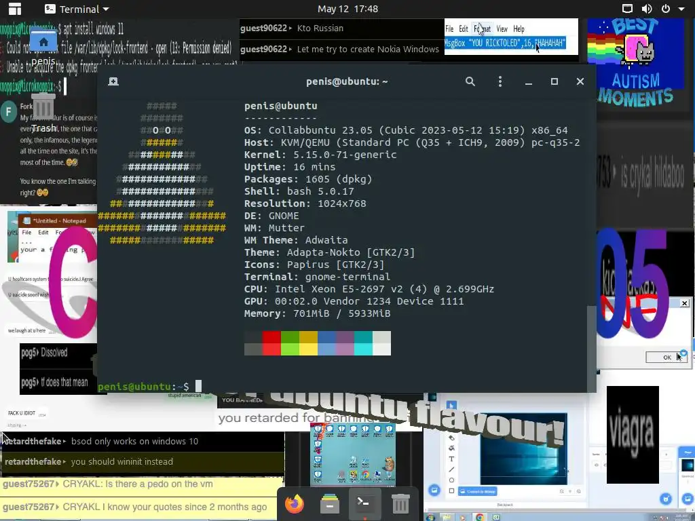
Task: Click the 'OS: Collabbuntu 23.05' line
Action: (406, 130)
